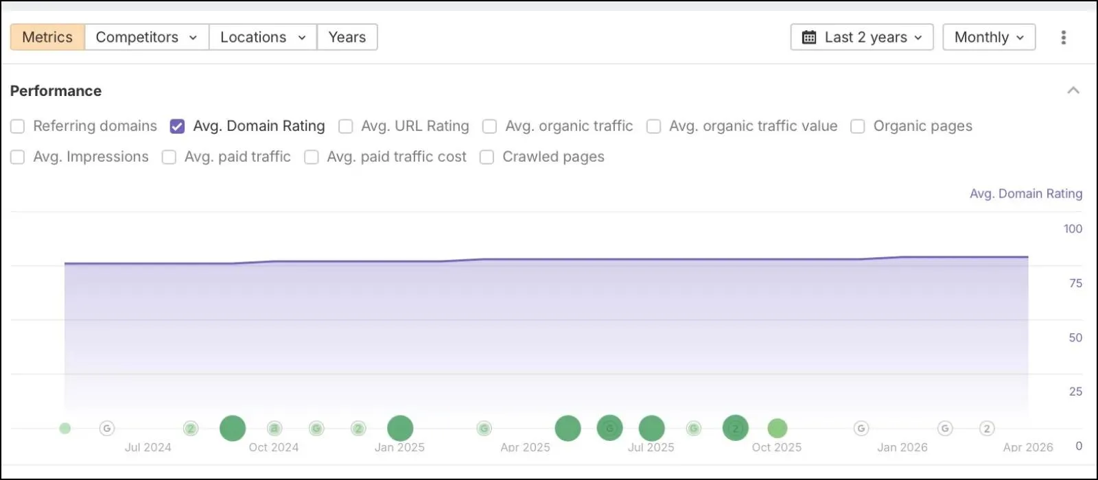This screenshot has width=1098, height=480.
Task: Open the Monthly interval dropdown
Action: [989, 37]
